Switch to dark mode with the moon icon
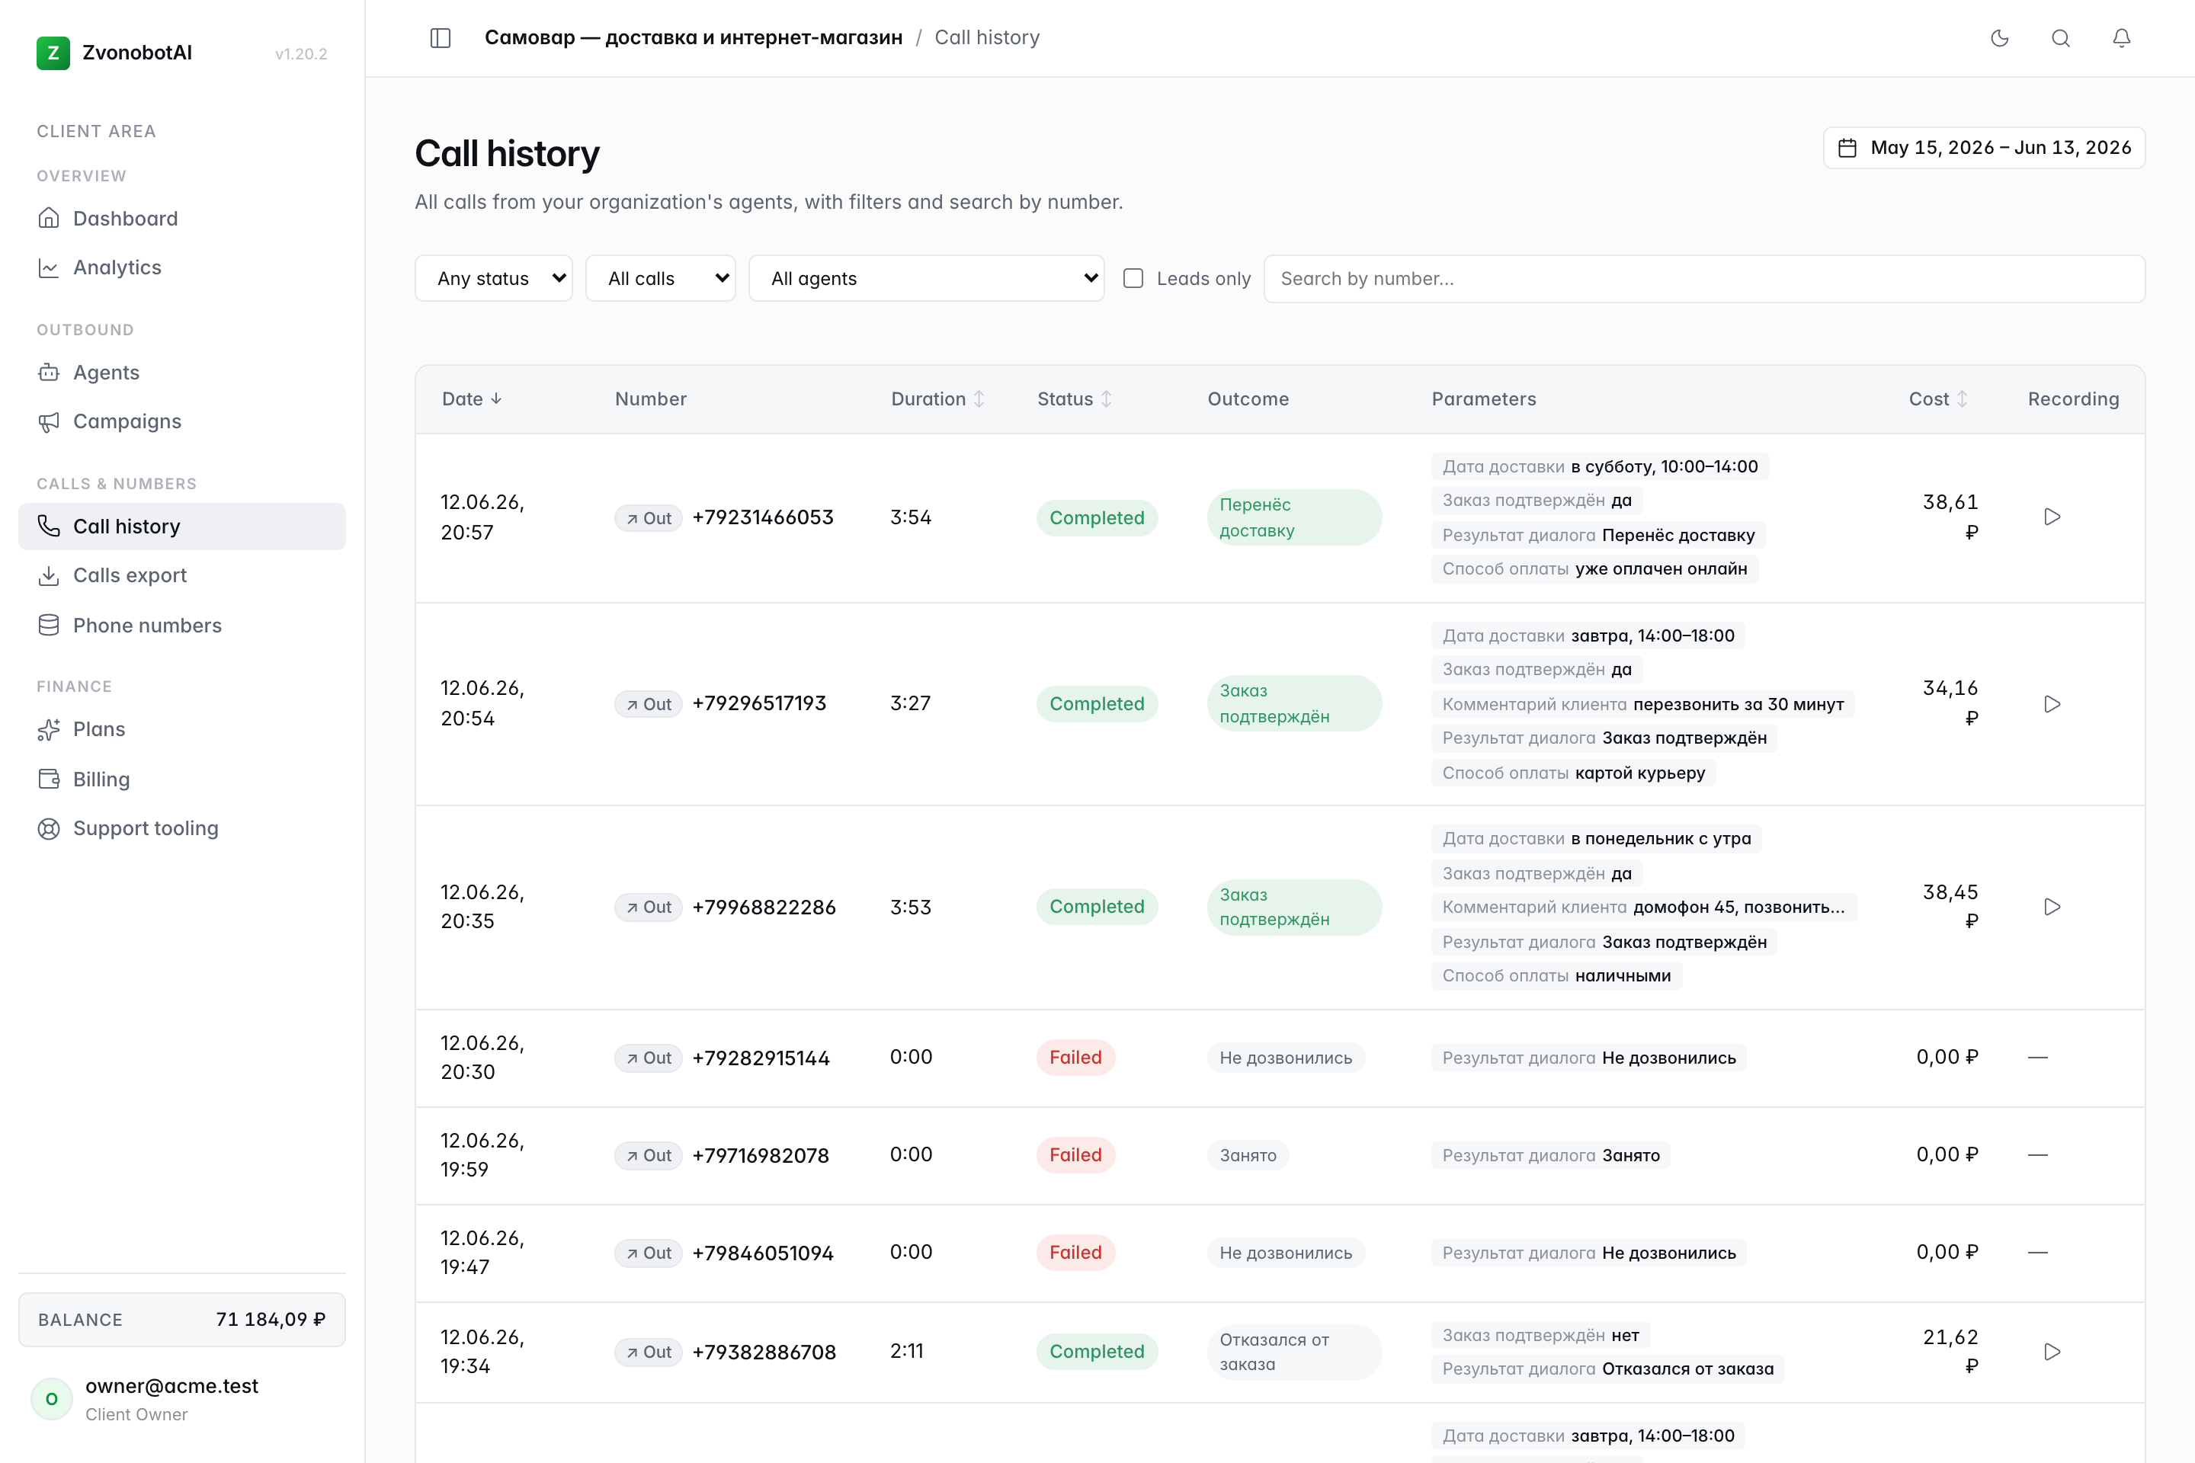 (1999, 38)
